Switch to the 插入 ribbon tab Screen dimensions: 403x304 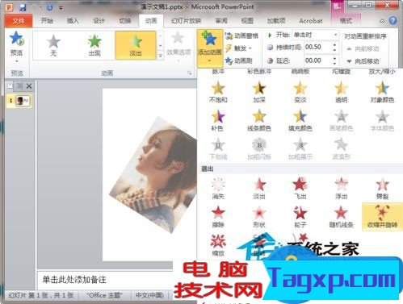click(x=73, y=21)
